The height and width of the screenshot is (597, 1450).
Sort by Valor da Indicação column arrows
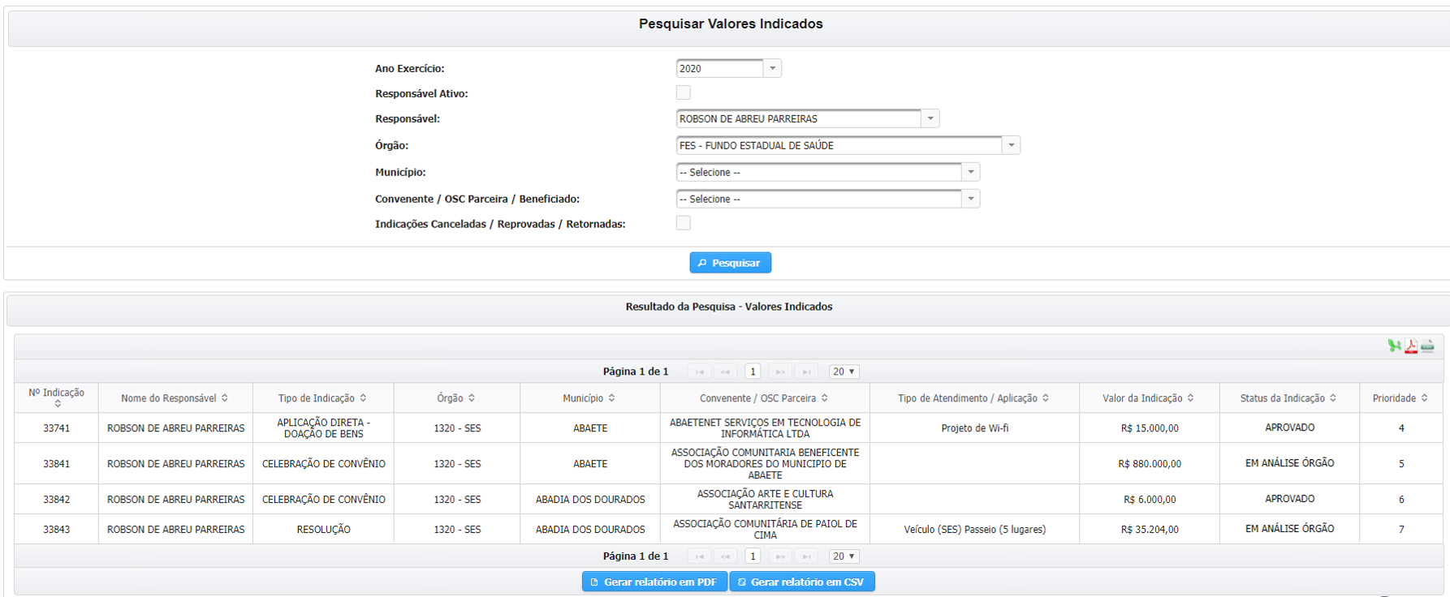[1191, 398]
